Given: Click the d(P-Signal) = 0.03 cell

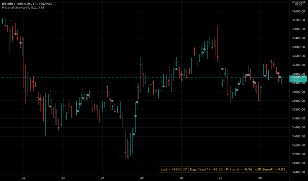Looking at the screenshot, I should [x=270, y=169].
